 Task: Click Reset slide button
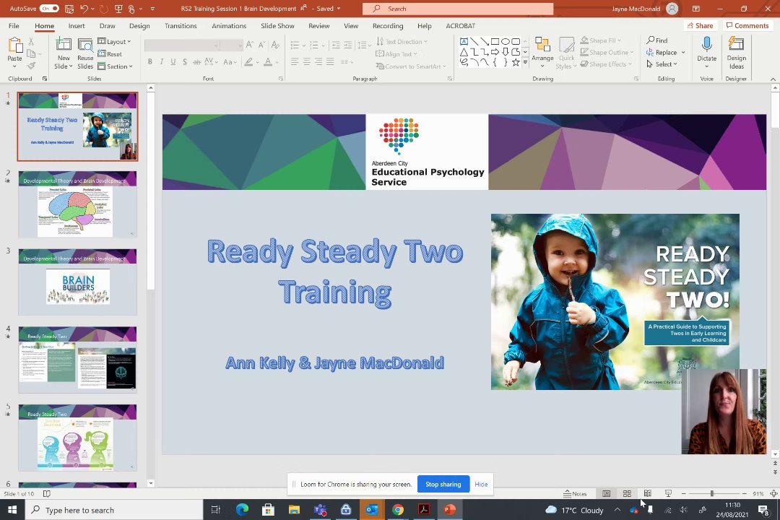pyautogui.click(x=110, y=53)
